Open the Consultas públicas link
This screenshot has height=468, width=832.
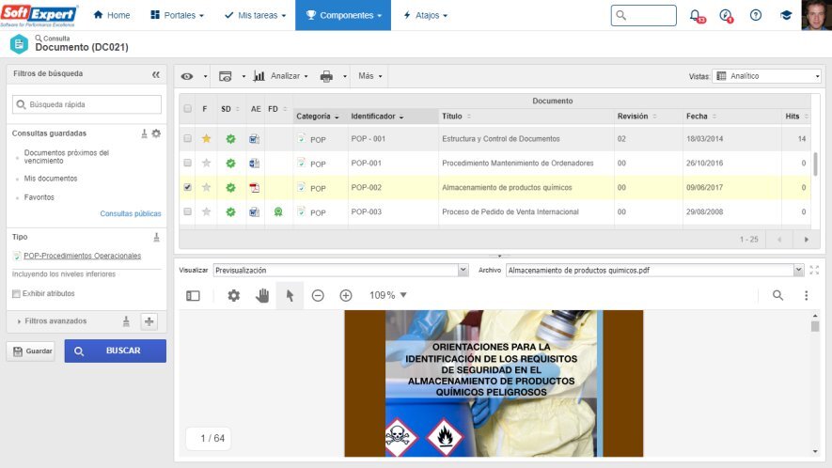(130, 214)
